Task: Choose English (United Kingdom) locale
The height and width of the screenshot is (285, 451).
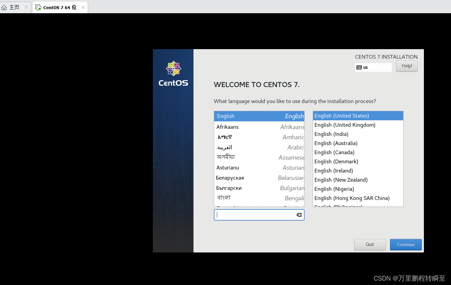Action: click(x=358, y=125)
